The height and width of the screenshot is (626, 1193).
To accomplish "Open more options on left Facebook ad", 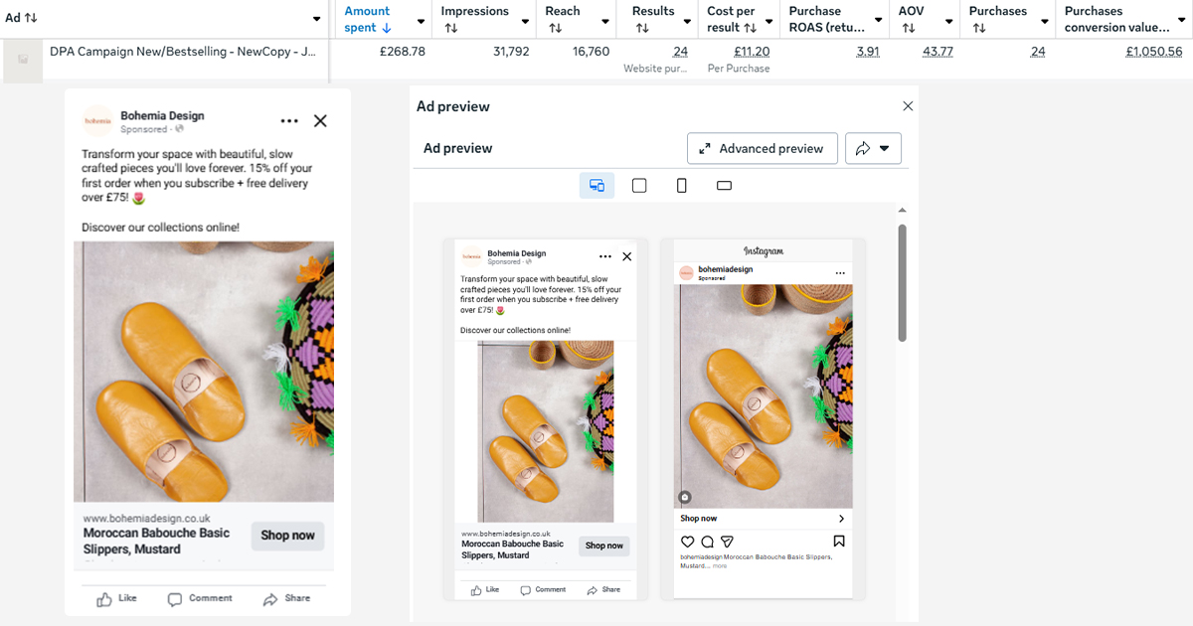I will (x=289, y=121).
